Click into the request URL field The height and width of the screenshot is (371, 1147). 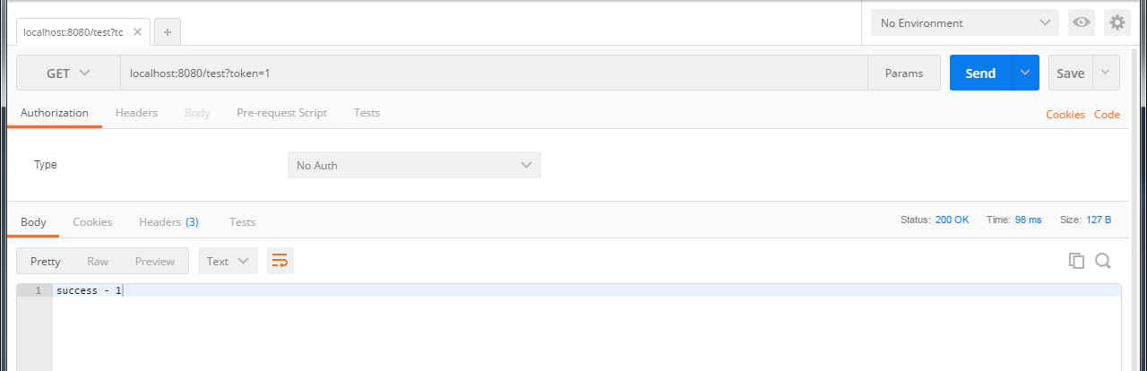click(493, 73)
